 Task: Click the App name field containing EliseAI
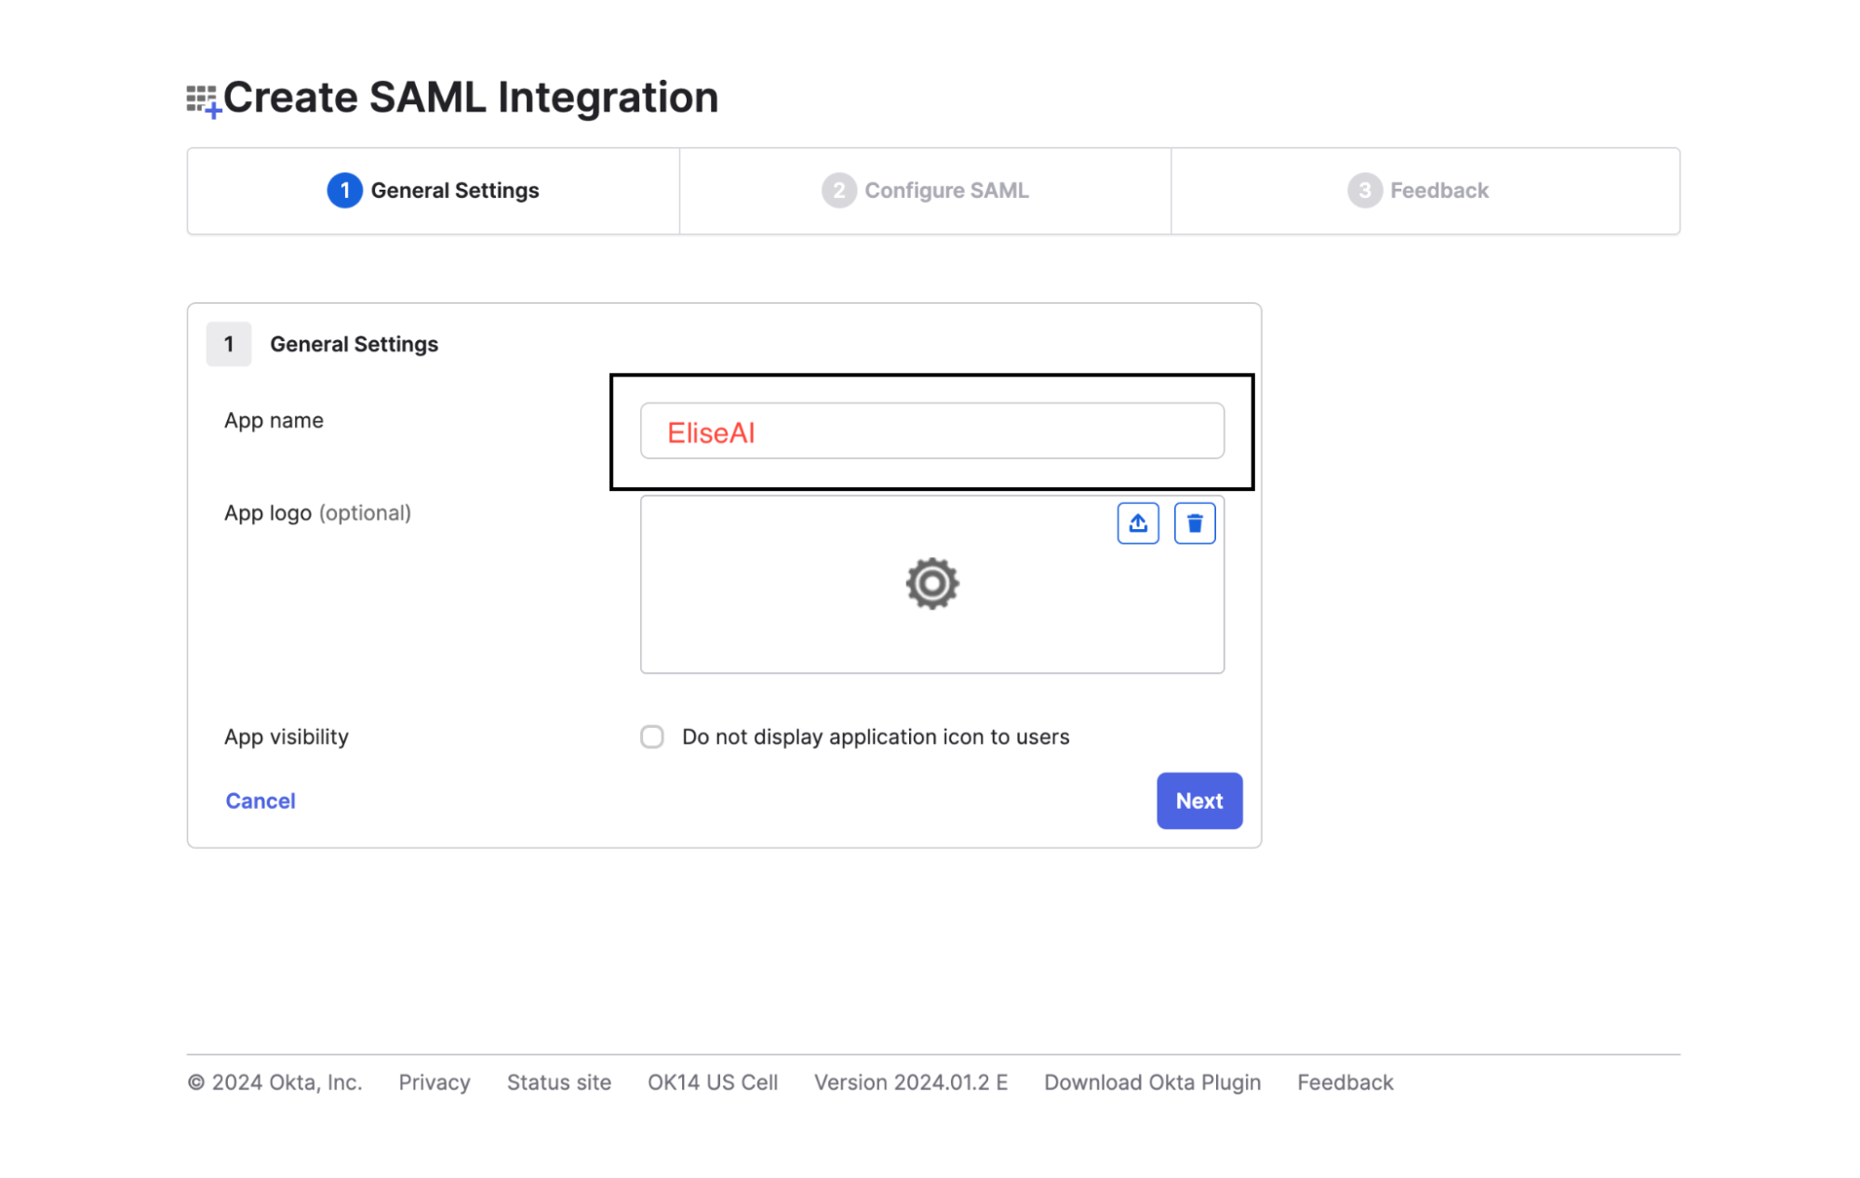point(931,430)
